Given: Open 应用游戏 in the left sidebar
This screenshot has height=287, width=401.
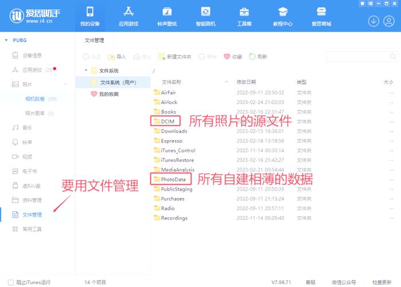Looking at the screenshot, I should point(33,70).
